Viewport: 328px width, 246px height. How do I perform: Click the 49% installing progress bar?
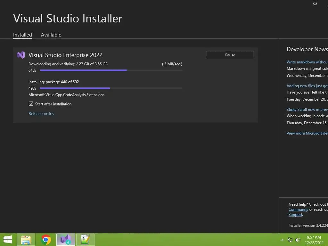tap(111, 88)
